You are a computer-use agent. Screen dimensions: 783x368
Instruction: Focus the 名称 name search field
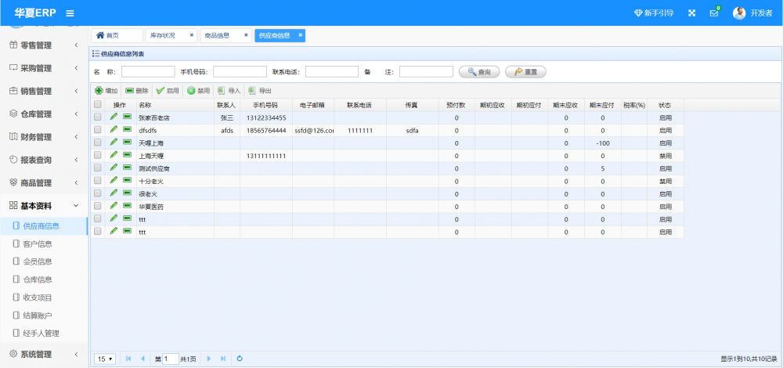[x=148, y=72]
